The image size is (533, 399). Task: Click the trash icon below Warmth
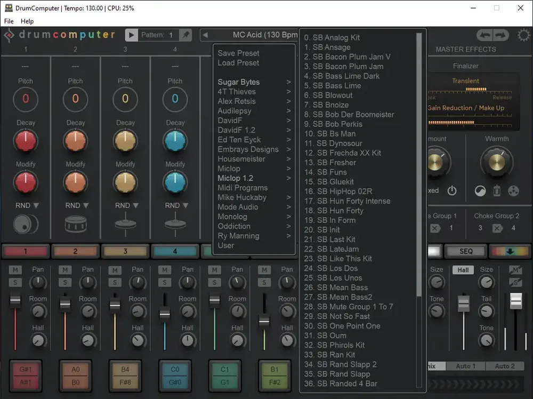497,191
